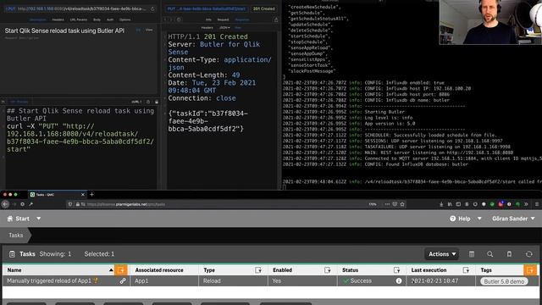Close the Tasks - QMC browser tab
The image size is (542, 305).
(83, 195)
